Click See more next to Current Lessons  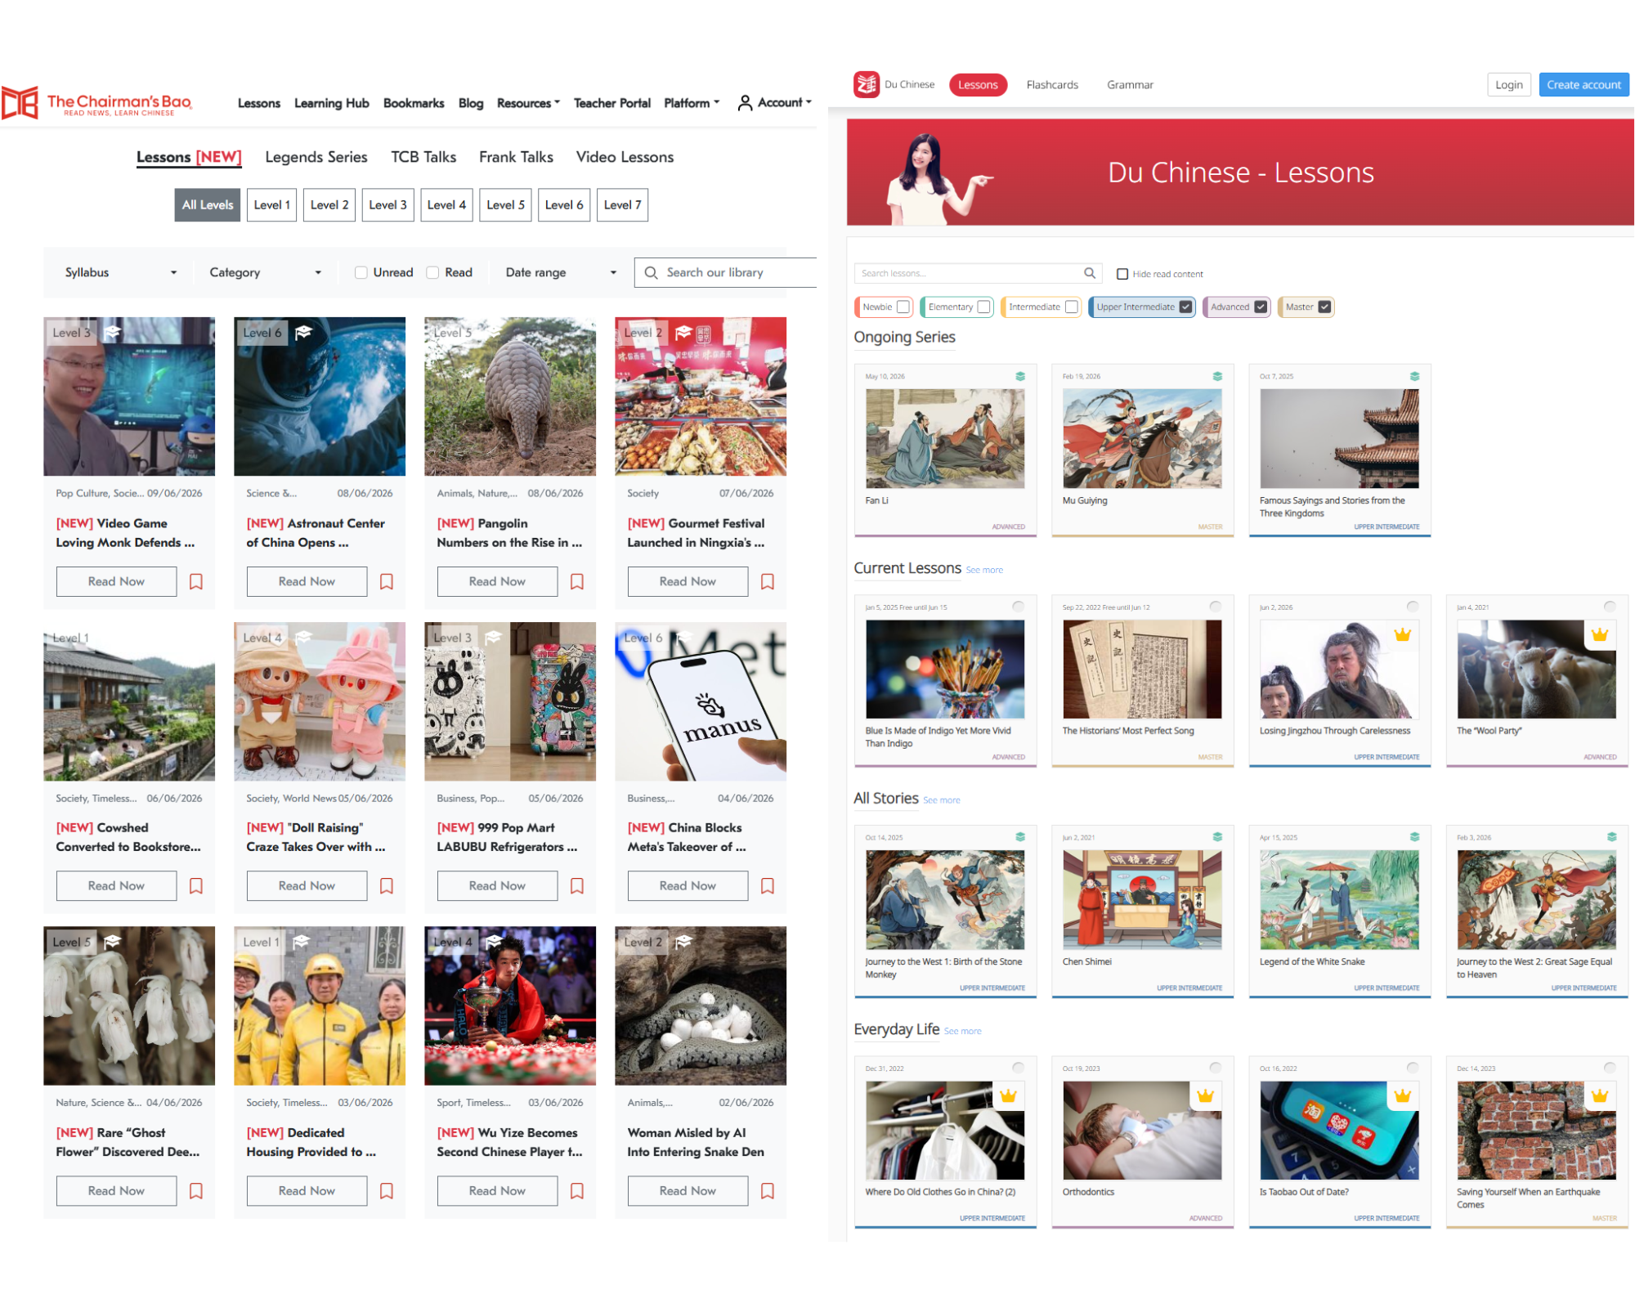coord(984,570)
